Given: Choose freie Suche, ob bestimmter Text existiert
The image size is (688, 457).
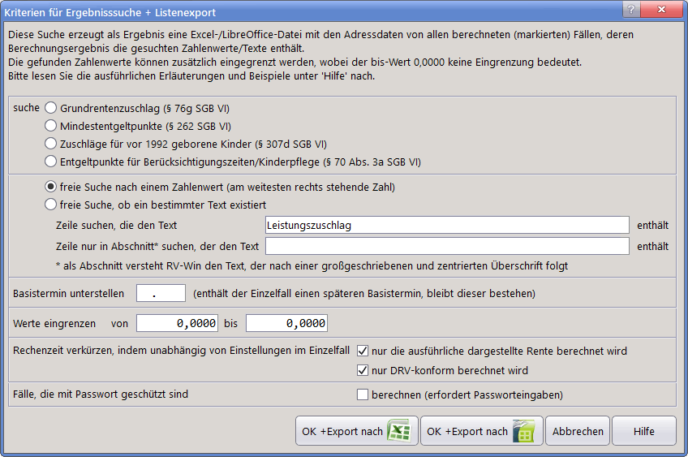Looking at the screenshot, I should click(51, 205).
